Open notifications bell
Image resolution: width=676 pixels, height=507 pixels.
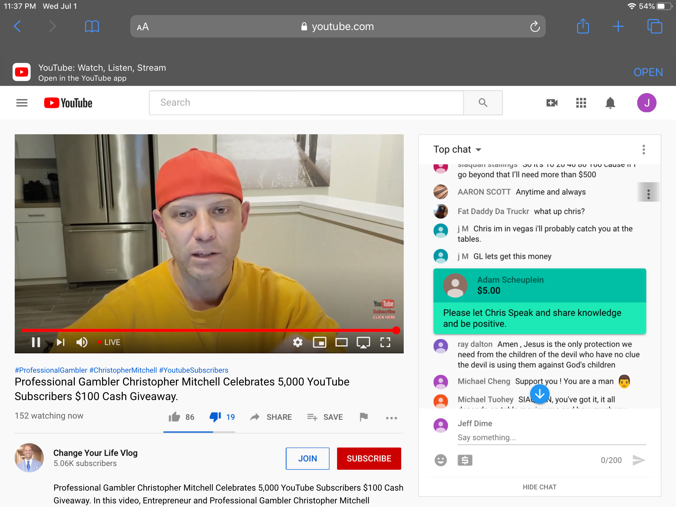(x=610, y=103)
